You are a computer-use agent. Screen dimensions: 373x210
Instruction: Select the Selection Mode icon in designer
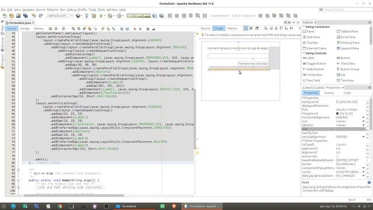(245, 29)
